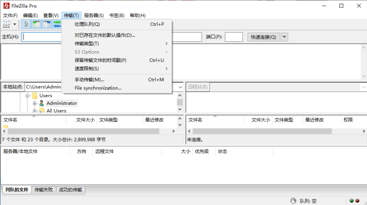Toggle the transfer queue display icon
Viewport: 367px width, 205px height.
click(57, 24)
